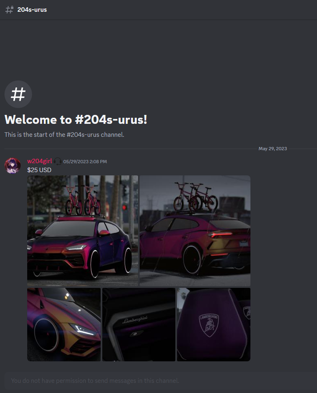Image resolution: width=317 pixels, height=393 pixels.
Task: Open w204girl's profile avatar
Action: (13, 166)
